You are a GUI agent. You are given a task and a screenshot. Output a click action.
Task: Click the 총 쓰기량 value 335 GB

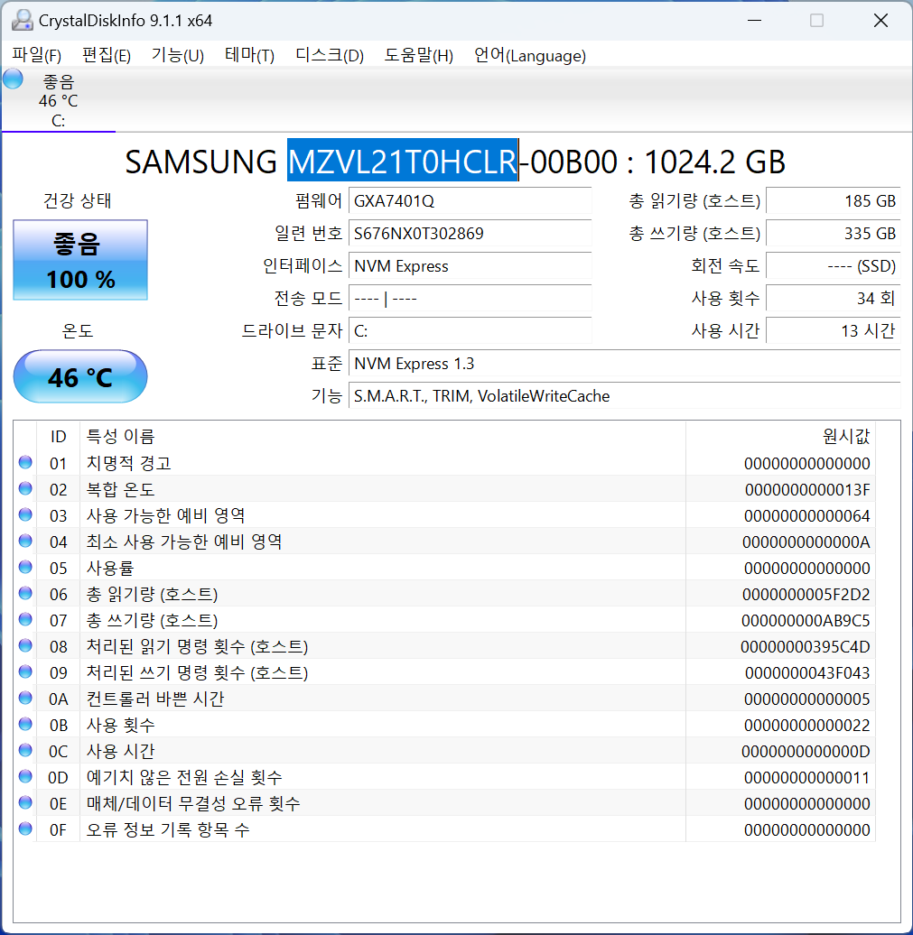point(834,233)
